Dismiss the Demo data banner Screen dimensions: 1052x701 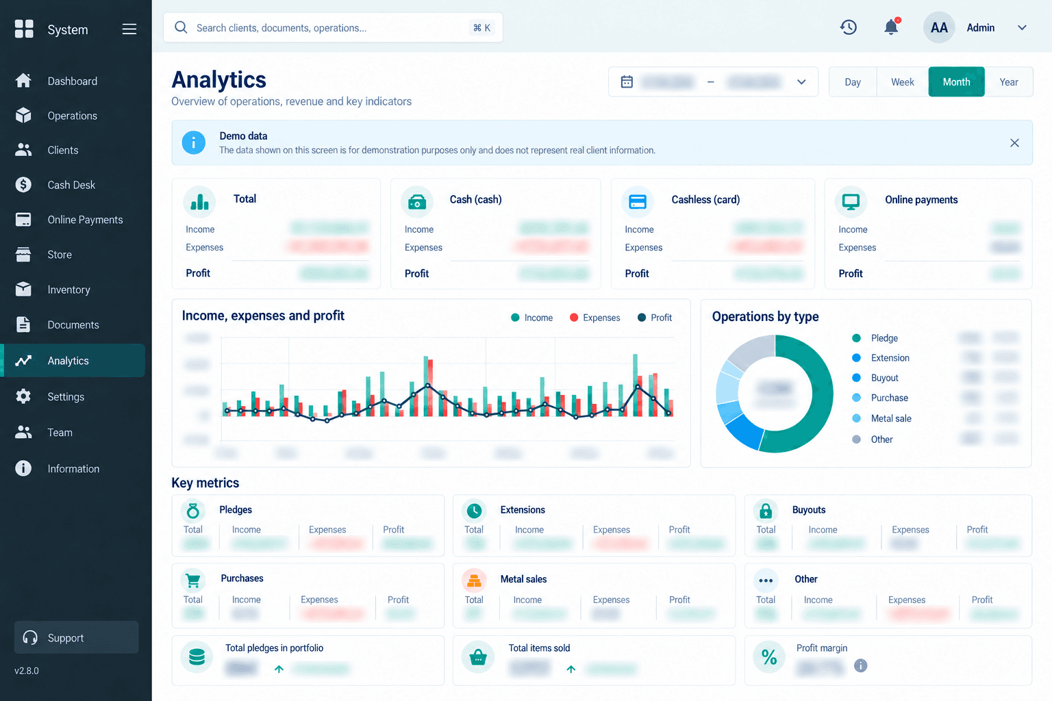[x=1014, y=142]
